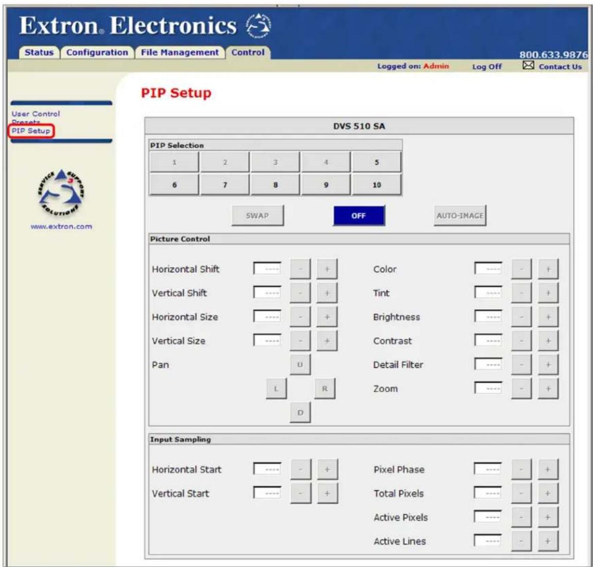Select PIP Setup in the sidebar
This screenshot has width=593, height=567.
coord(30,131)
